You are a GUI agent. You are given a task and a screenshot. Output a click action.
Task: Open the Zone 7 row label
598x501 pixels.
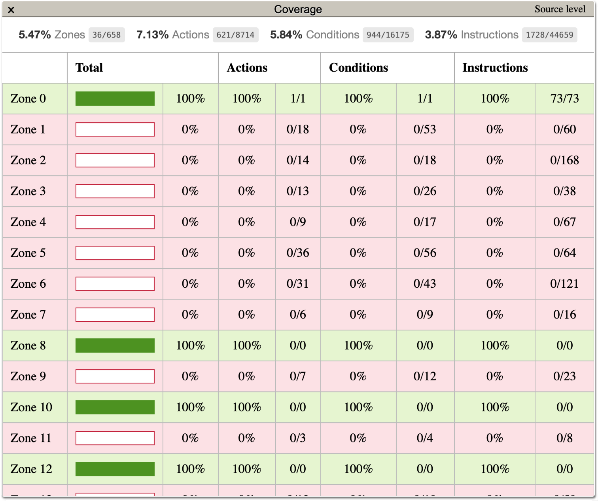point(28,315)
